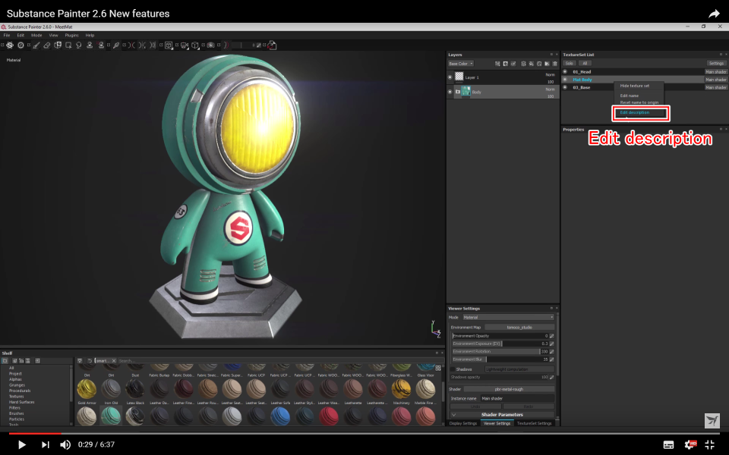The height and width of the screenshot is (455, 729).
Task: Toggle subtitles icon in player
Action: click(x=668, y=445)
